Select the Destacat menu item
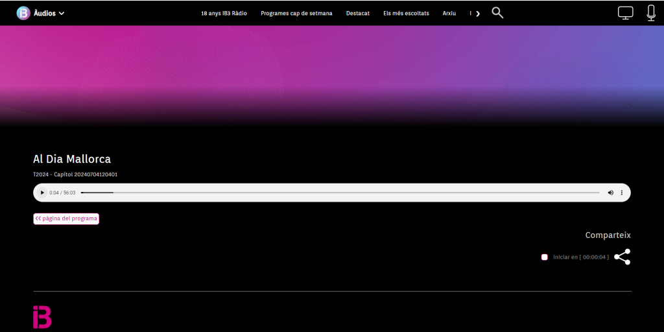The image size is (664, 332). tap(357, 13)
